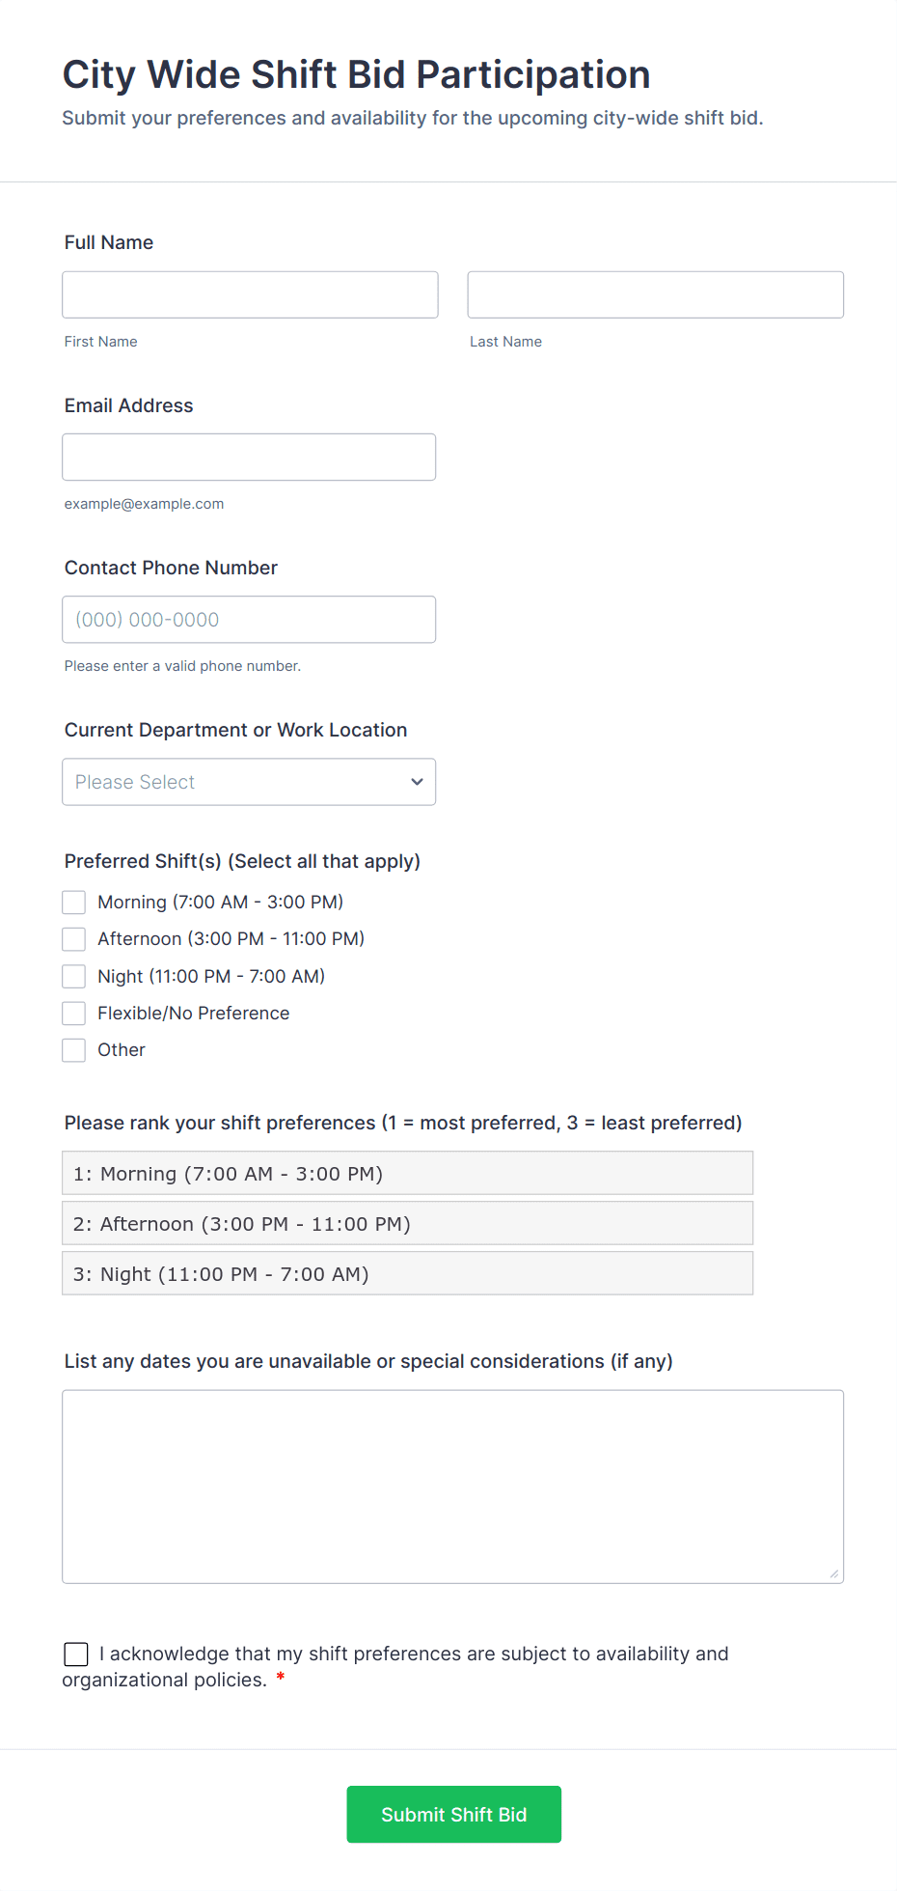Click the Last Name input field
Image resolution: width=897 pixels, height=1891 pixels.
655,294
